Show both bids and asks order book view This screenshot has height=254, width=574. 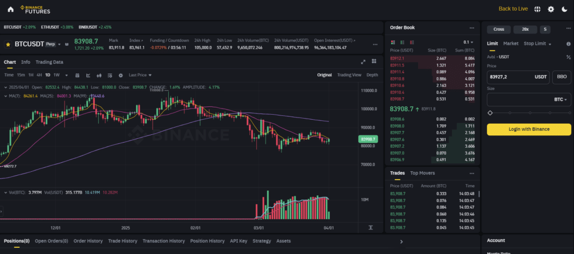point(393,43)
